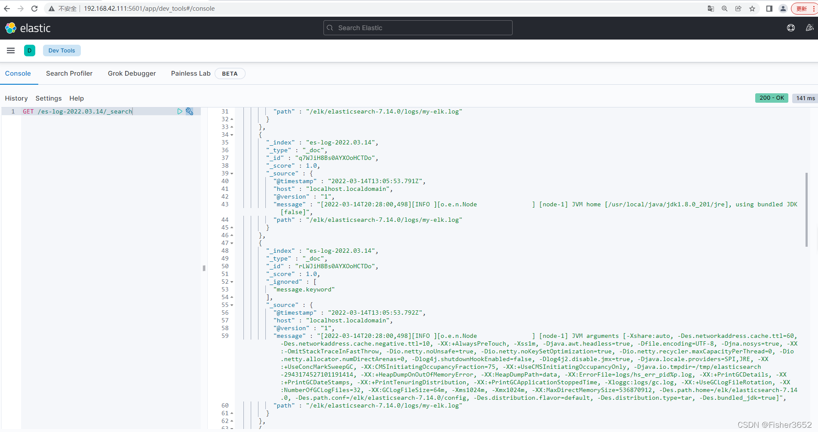Collapse the object at line 34
Image resolution: width=818 pixels, height=432 pixels.
pos(232,135)
